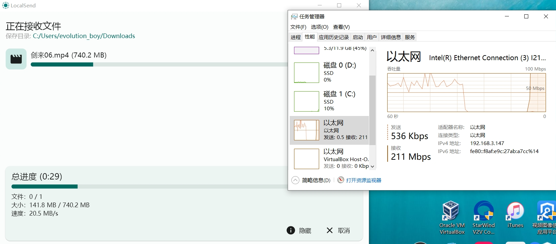Open the 查看(V) menu

click(341, 27)
